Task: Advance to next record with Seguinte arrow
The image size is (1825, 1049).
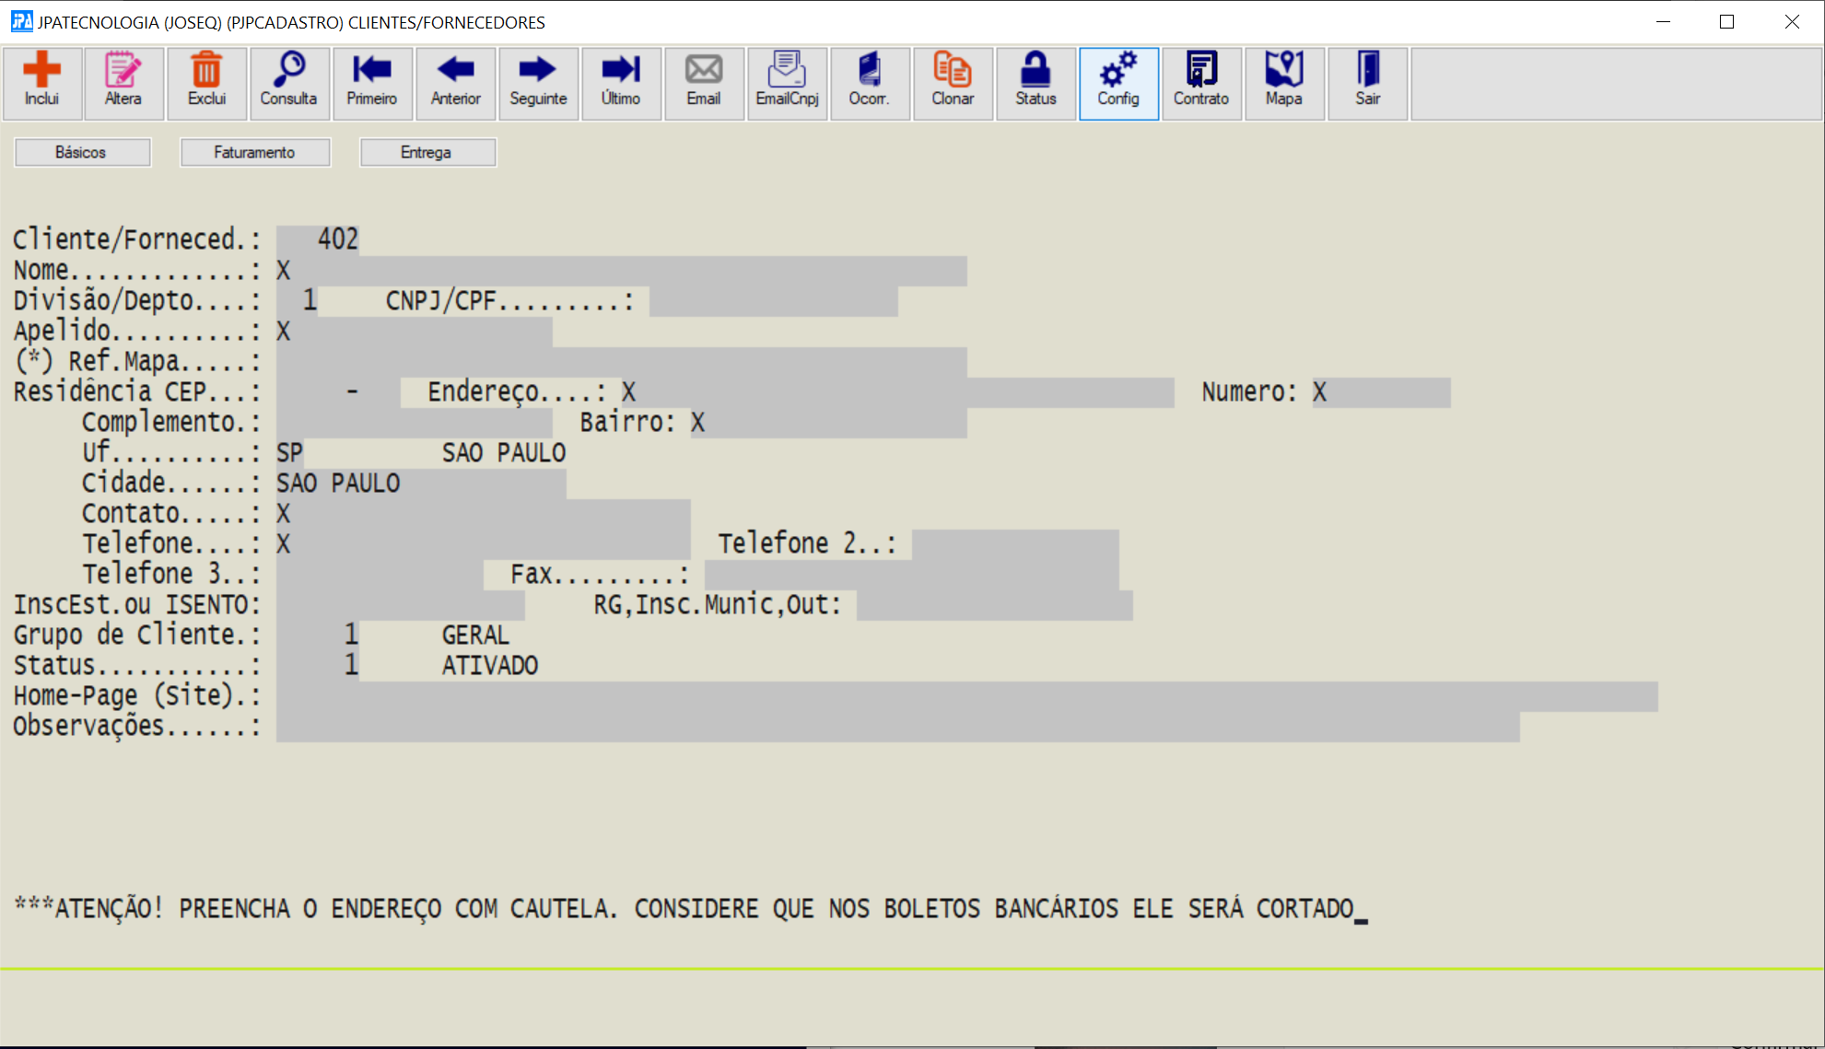Action: 538,81
